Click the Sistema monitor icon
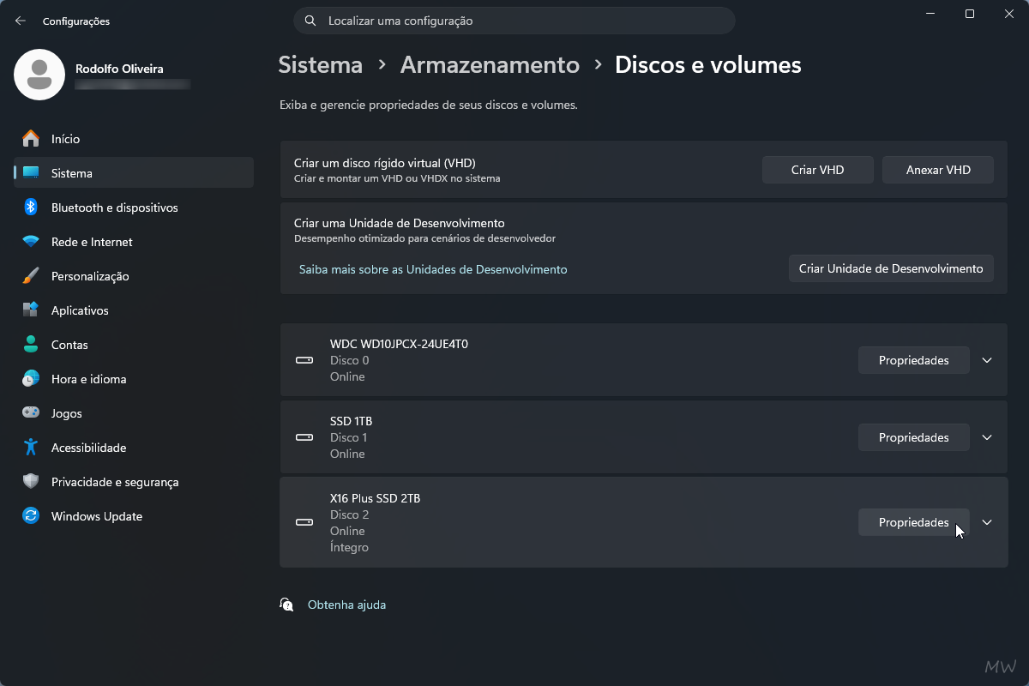 [x=31, y=173]
